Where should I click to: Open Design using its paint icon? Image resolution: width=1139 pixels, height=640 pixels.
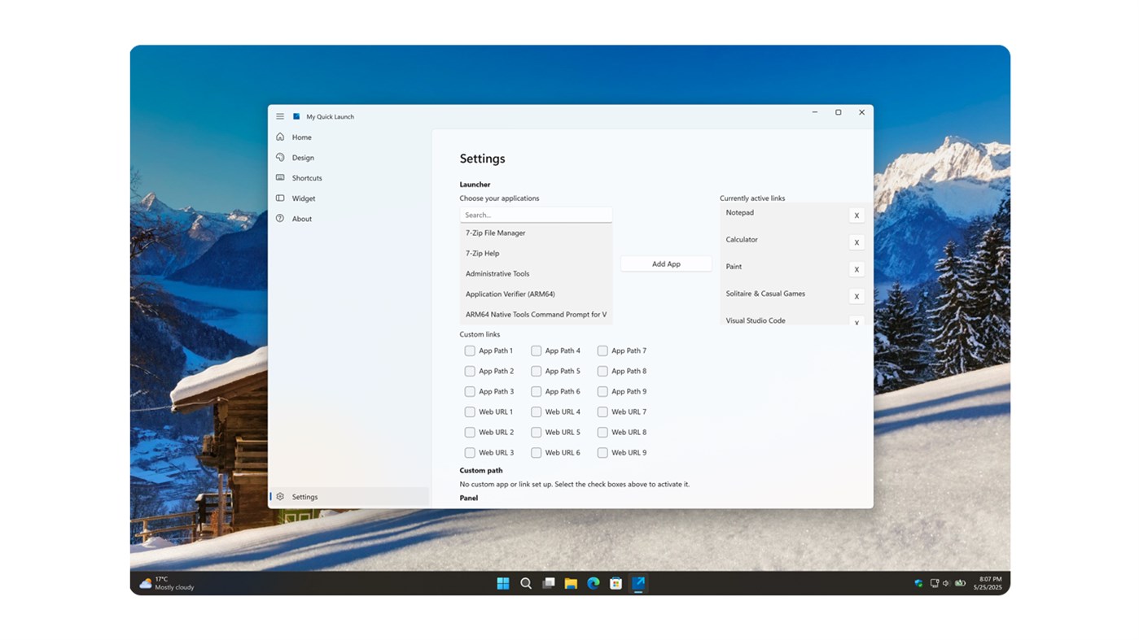[279, 157]
